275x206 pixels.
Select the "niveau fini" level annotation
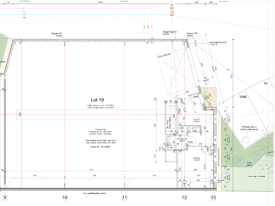click(100, 147)
